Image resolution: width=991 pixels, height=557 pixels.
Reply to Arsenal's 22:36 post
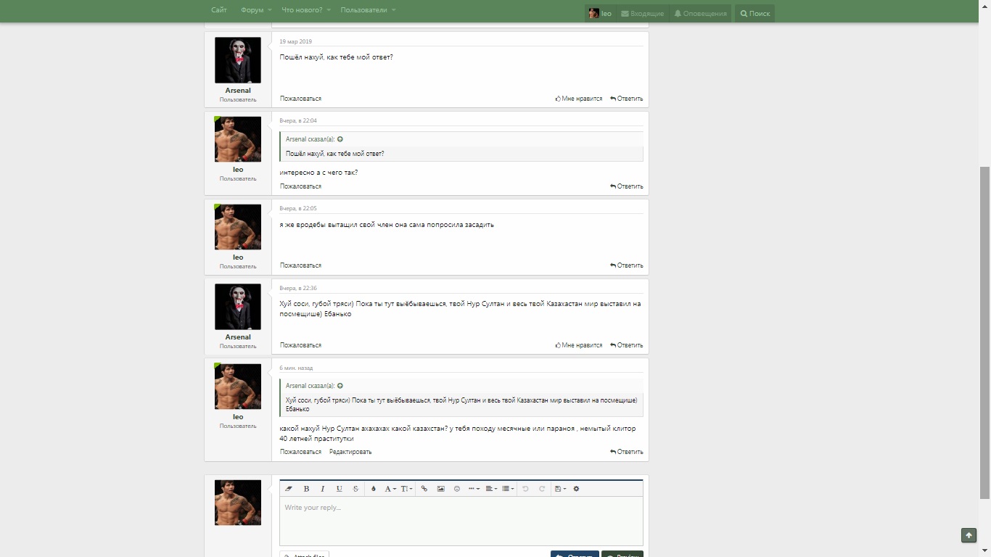coord(627,345)
